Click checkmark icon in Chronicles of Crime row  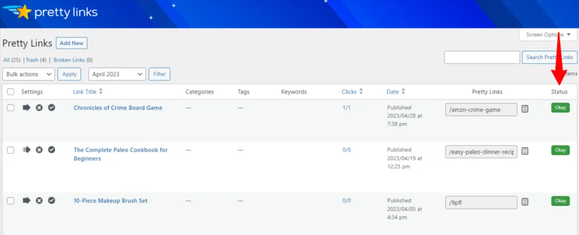pos(51,108)
